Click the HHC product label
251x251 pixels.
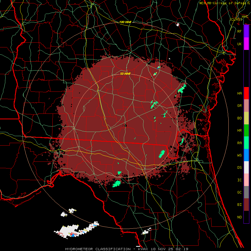[x=245, y=17]
